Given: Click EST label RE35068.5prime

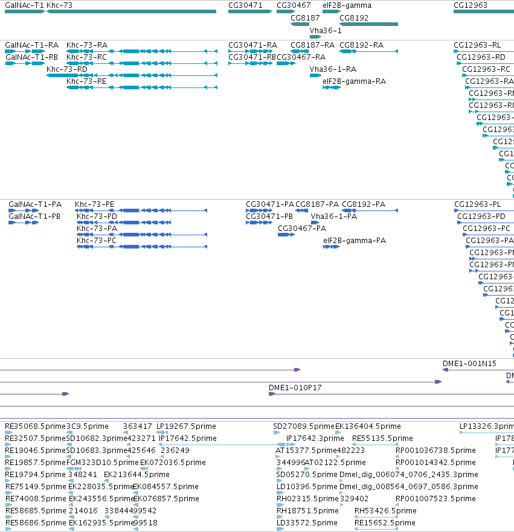Looking at the screenshot, I should (35, 426).
